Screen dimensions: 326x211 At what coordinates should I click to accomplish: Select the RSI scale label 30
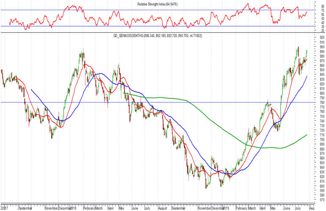(323, 27)
